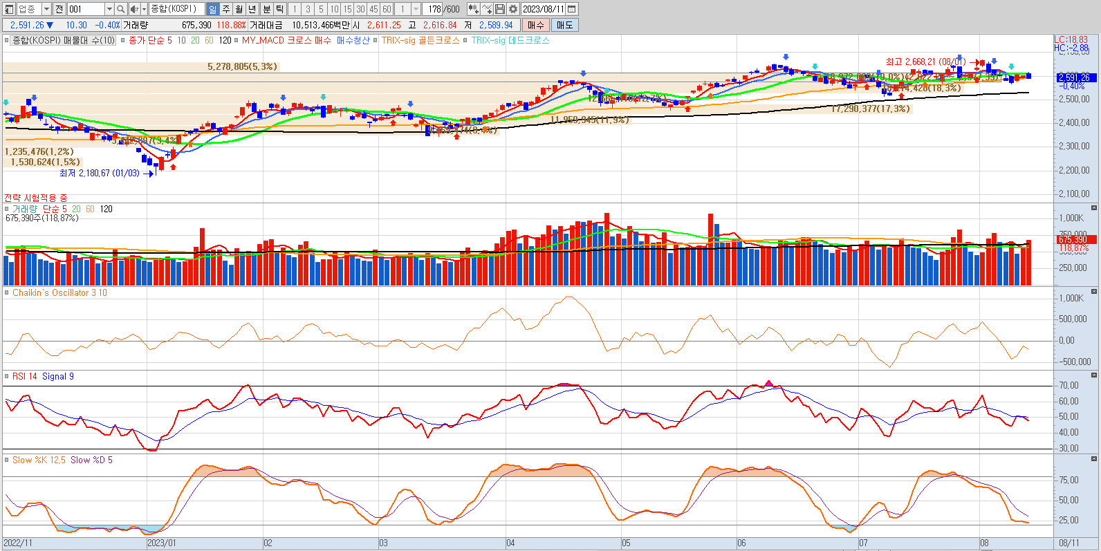The image size is (1101, 551).
Task: Click the marker square before 종가 단순
Action: [123, 41]
